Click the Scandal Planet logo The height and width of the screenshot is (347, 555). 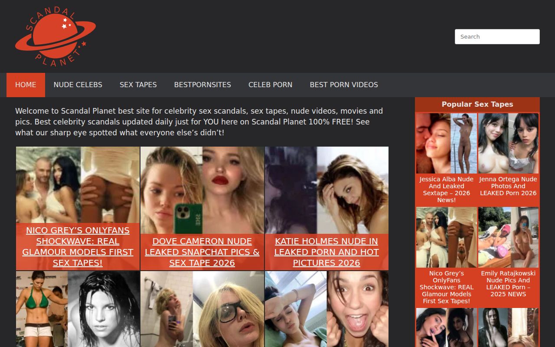pyautogui.click(x=55, y=36)
